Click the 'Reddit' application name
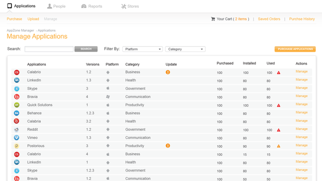Viewport: 322px width, 181px height. click(32, 130)
